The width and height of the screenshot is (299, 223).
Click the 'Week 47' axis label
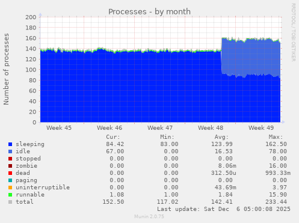(x=160, y=128)
